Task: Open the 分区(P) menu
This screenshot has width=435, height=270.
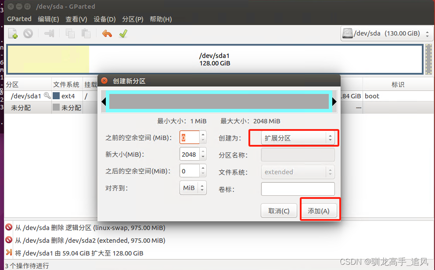Action: pyautogui.click(x=133, y=19)
